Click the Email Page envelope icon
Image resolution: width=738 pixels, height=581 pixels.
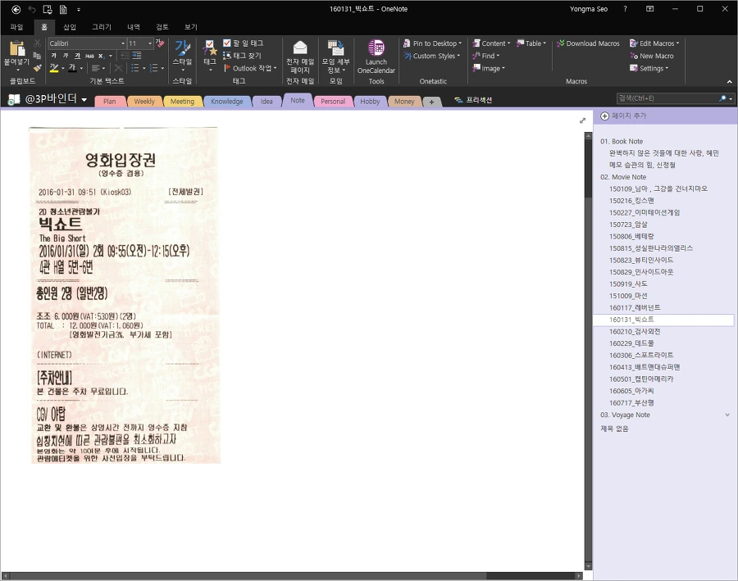pyautogui.click(x=300, y=48)
